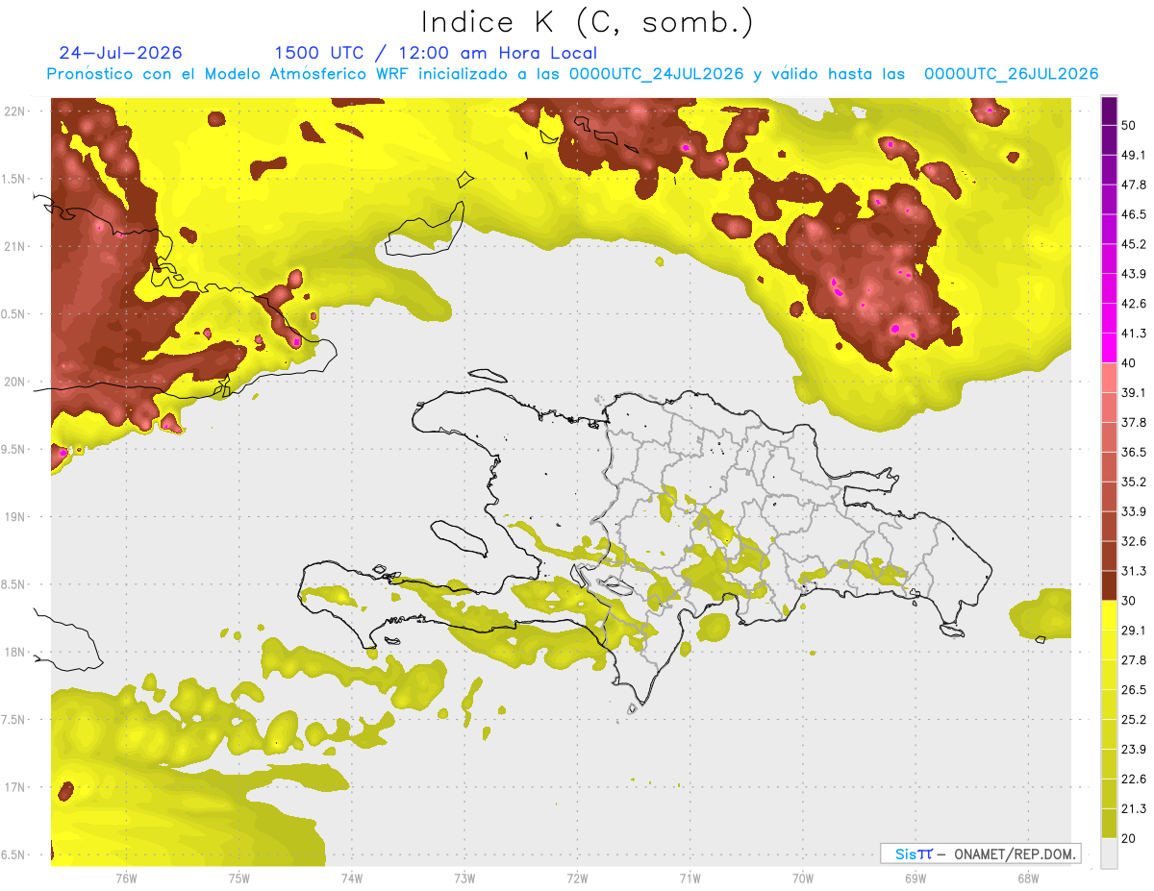
Task: Choose the bright yellow swatch between 29.1 and 30
Action: click(x=1109, y=615)
